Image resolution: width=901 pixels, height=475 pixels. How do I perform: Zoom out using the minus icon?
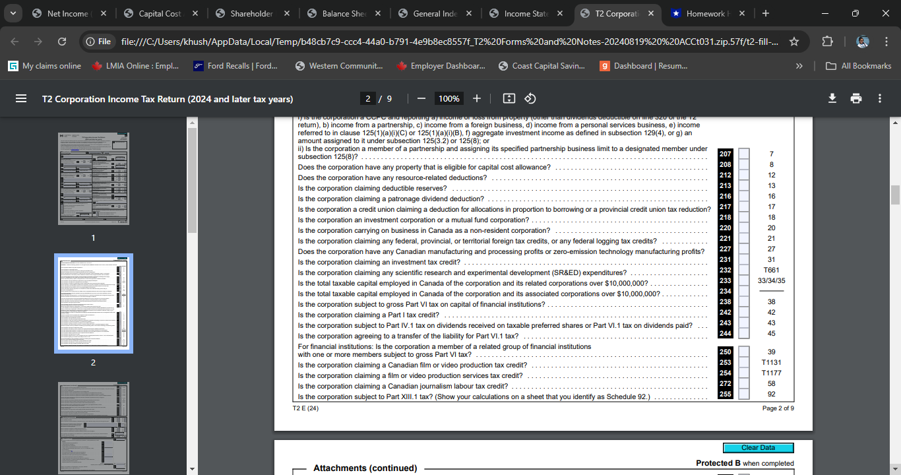pos(421,98)
